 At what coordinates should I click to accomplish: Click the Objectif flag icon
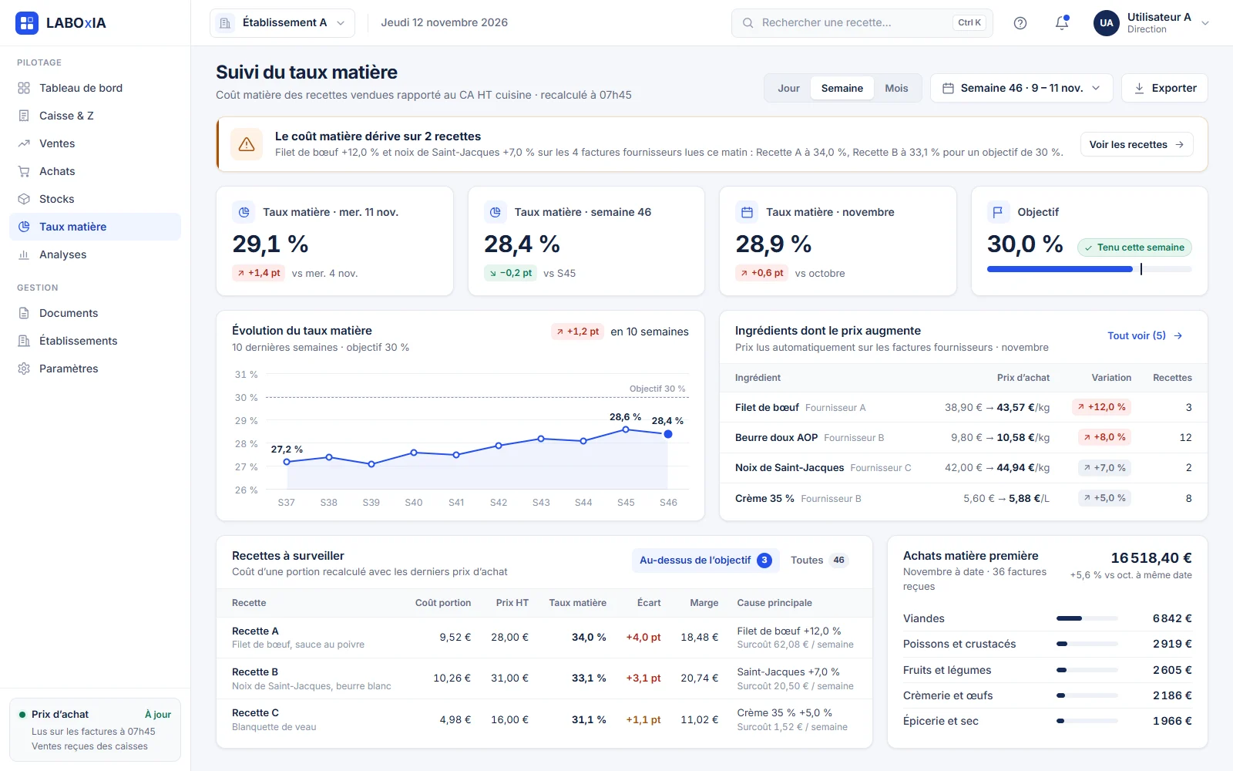[x=998, y=212]
